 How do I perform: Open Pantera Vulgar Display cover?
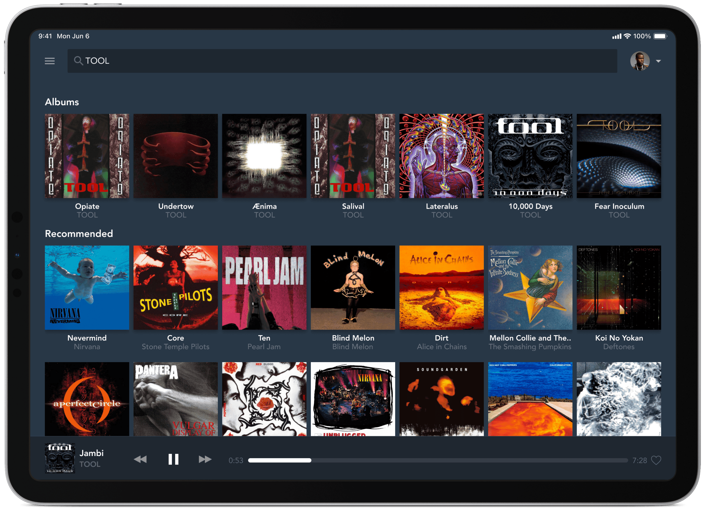[x=176, y=399]
